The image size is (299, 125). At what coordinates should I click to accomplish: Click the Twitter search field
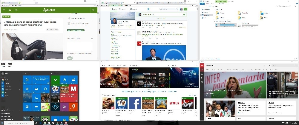pos(169,9)
